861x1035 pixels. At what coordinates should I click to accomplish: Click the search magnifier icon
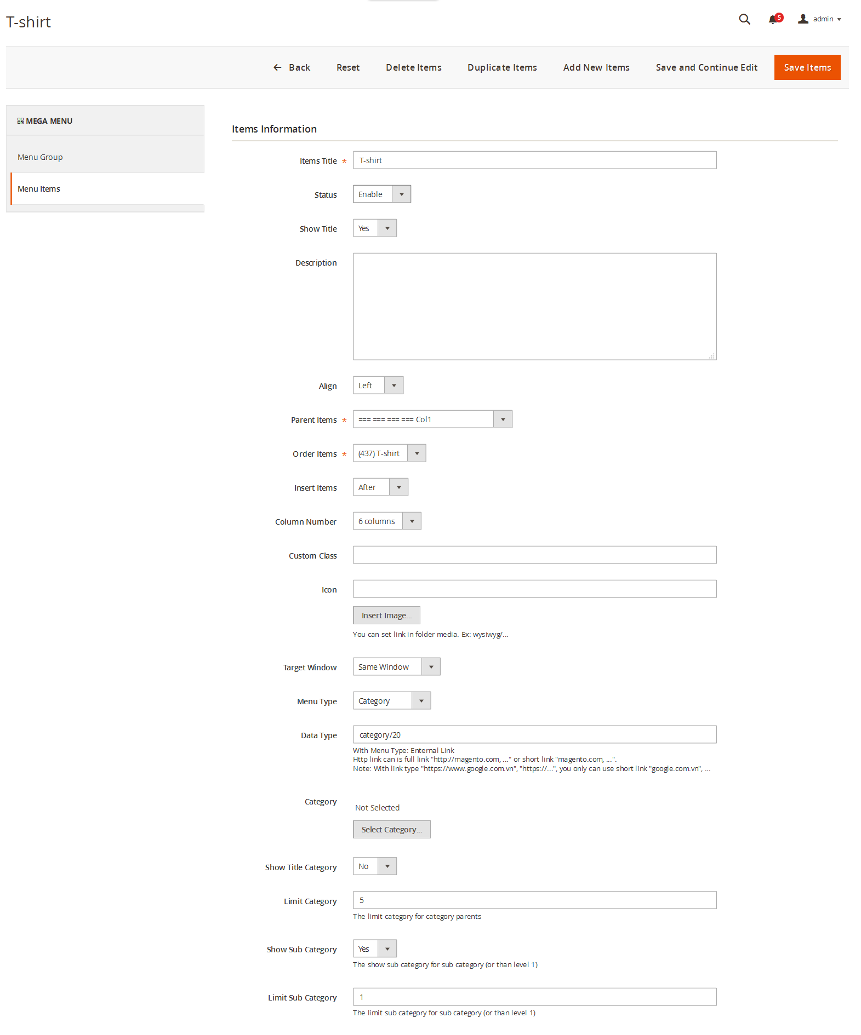[744, 19]
